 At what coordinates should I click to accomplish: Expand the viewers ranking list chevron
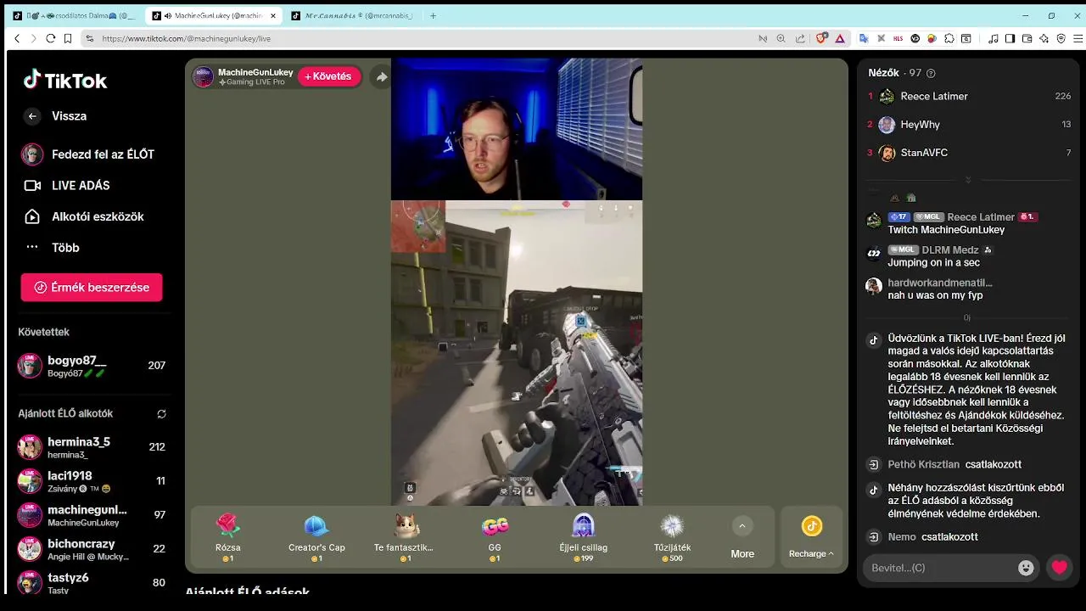(968, 180)
